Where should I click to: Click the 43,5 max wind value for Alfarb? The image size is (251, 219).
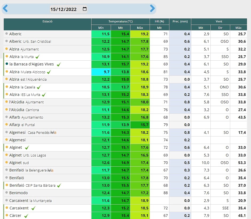(242, 117)
